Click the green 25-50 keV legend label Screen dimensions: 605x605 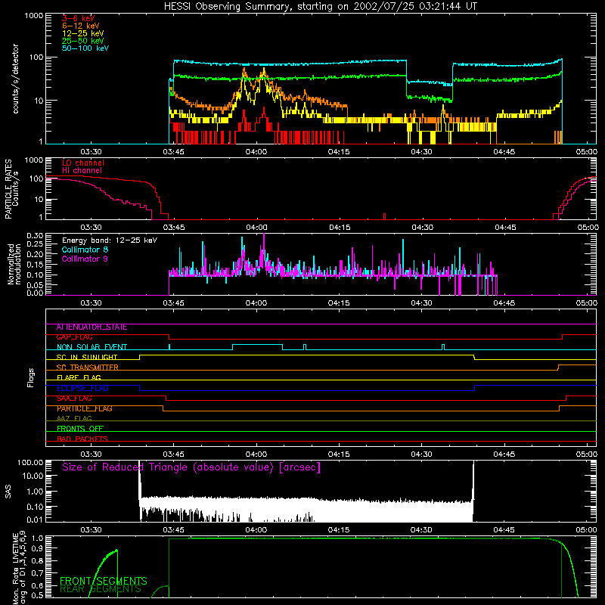point(82,41)
